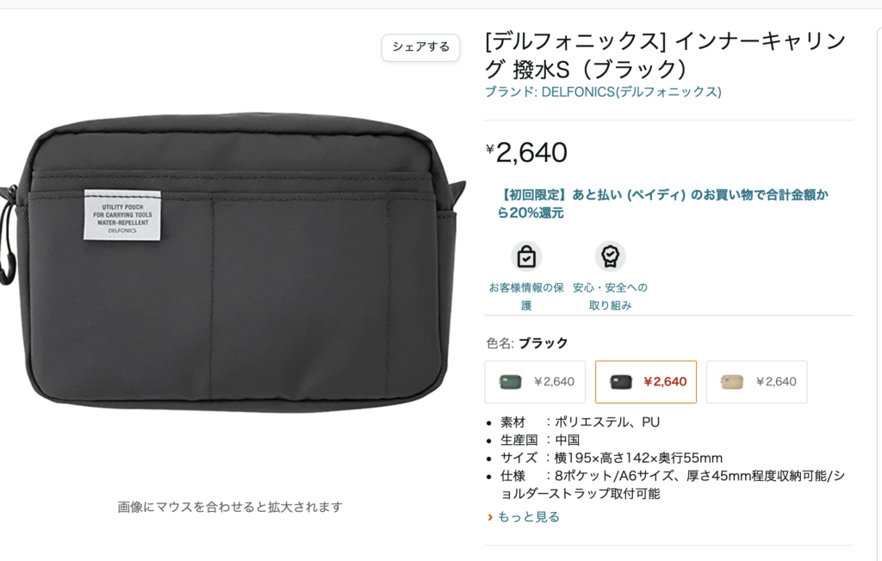Click the chevron beside もっと見る
The image size is (882, 561).
tap(490, 516)
